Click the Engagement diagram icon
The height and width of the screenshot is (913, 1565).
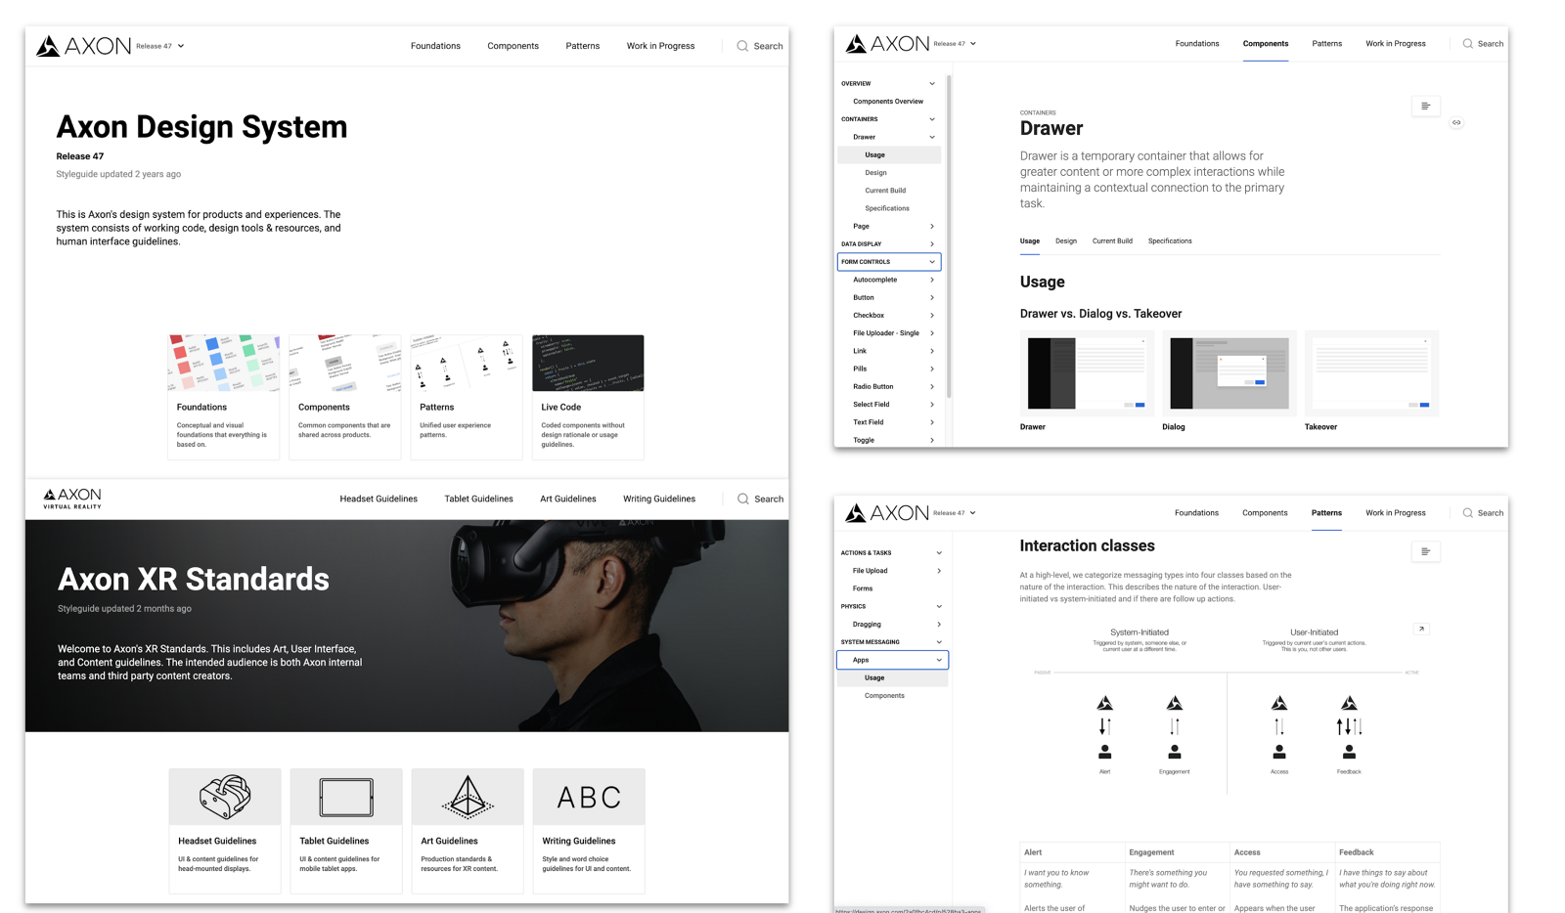coord(1175,728)
